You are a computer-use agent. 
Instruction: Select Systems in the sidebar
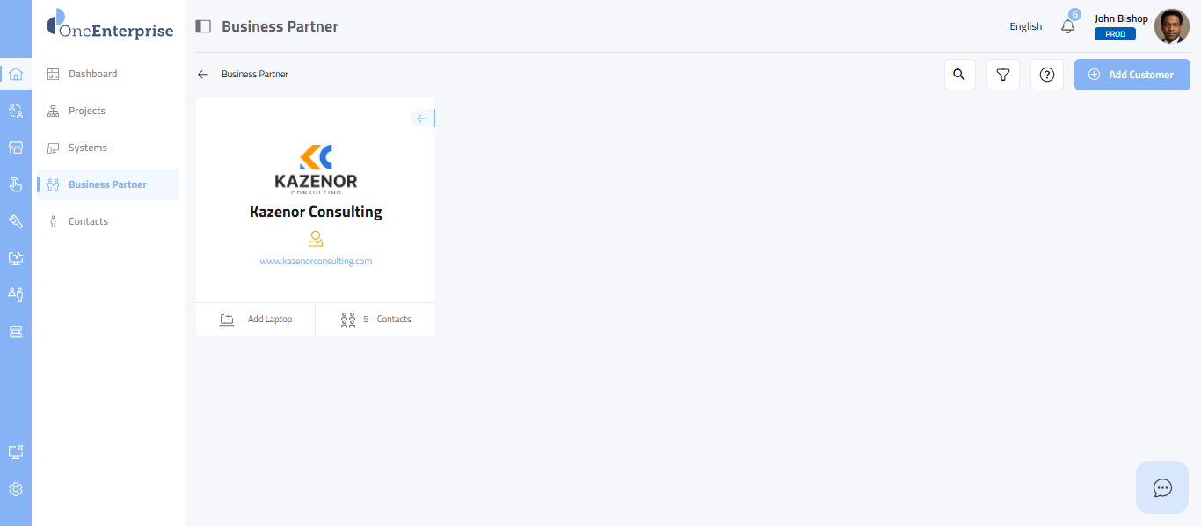pos(88,148)
